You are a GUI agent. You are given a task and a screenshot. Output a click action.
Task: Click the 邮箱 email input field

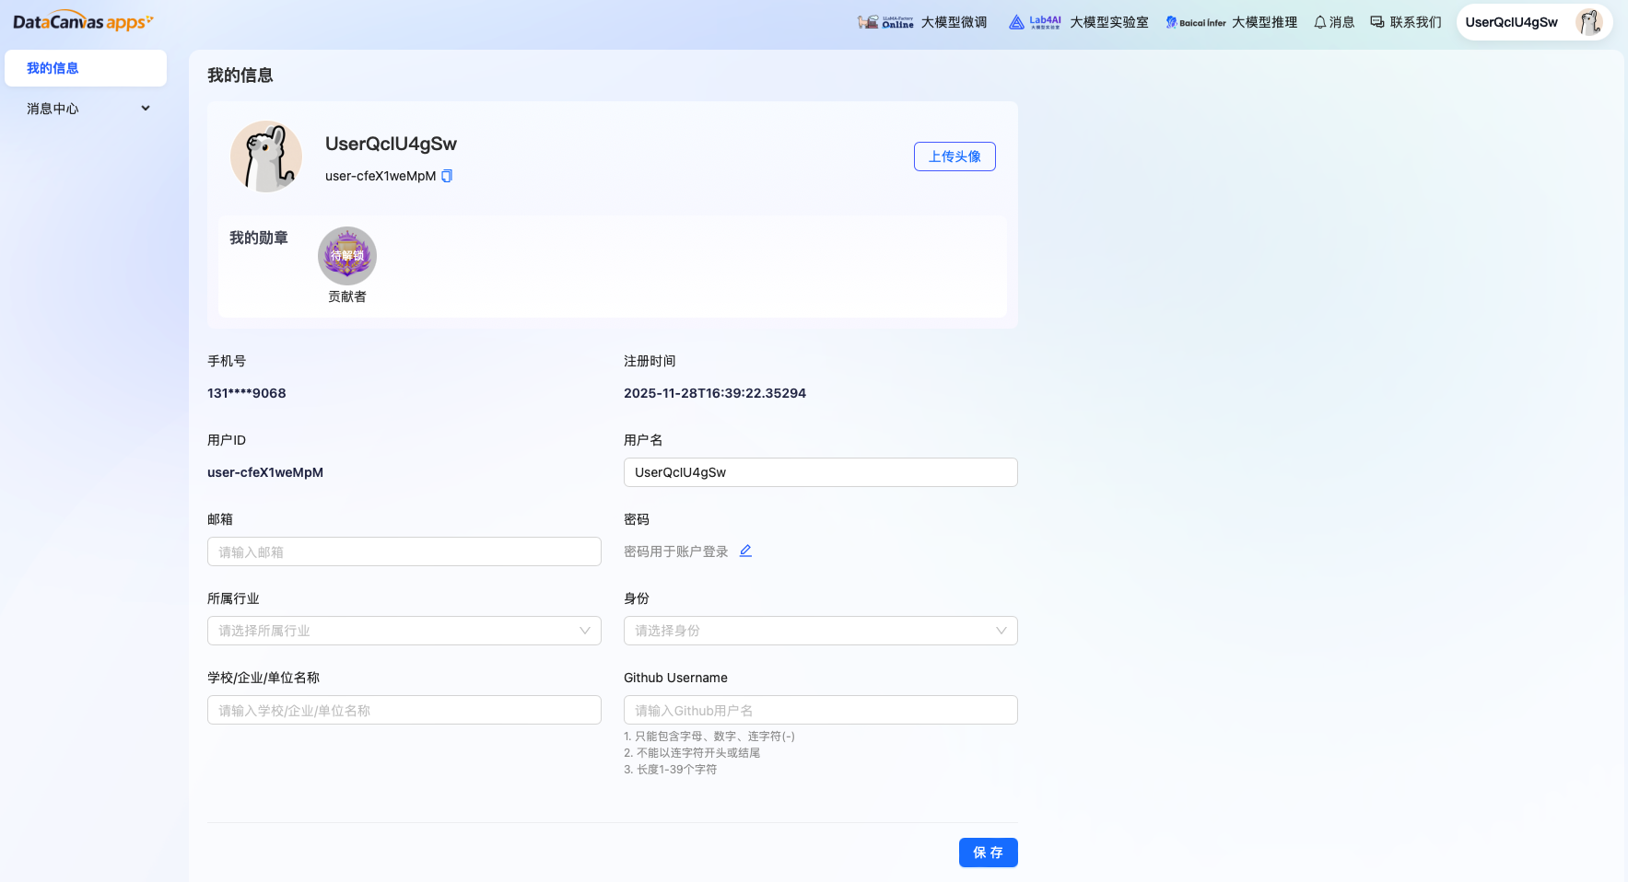[404, 551]
